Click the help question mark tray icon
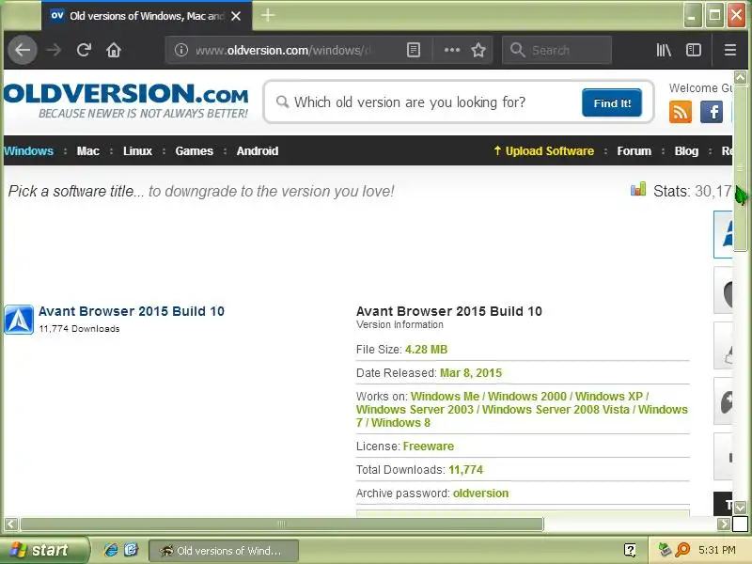752x564 pixels. pyautogui.click(x=630, y=550)
